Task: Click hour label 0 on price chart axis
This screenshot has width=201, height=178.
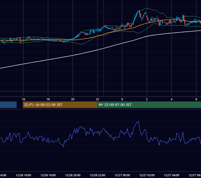Action: [x=122, y=99]
